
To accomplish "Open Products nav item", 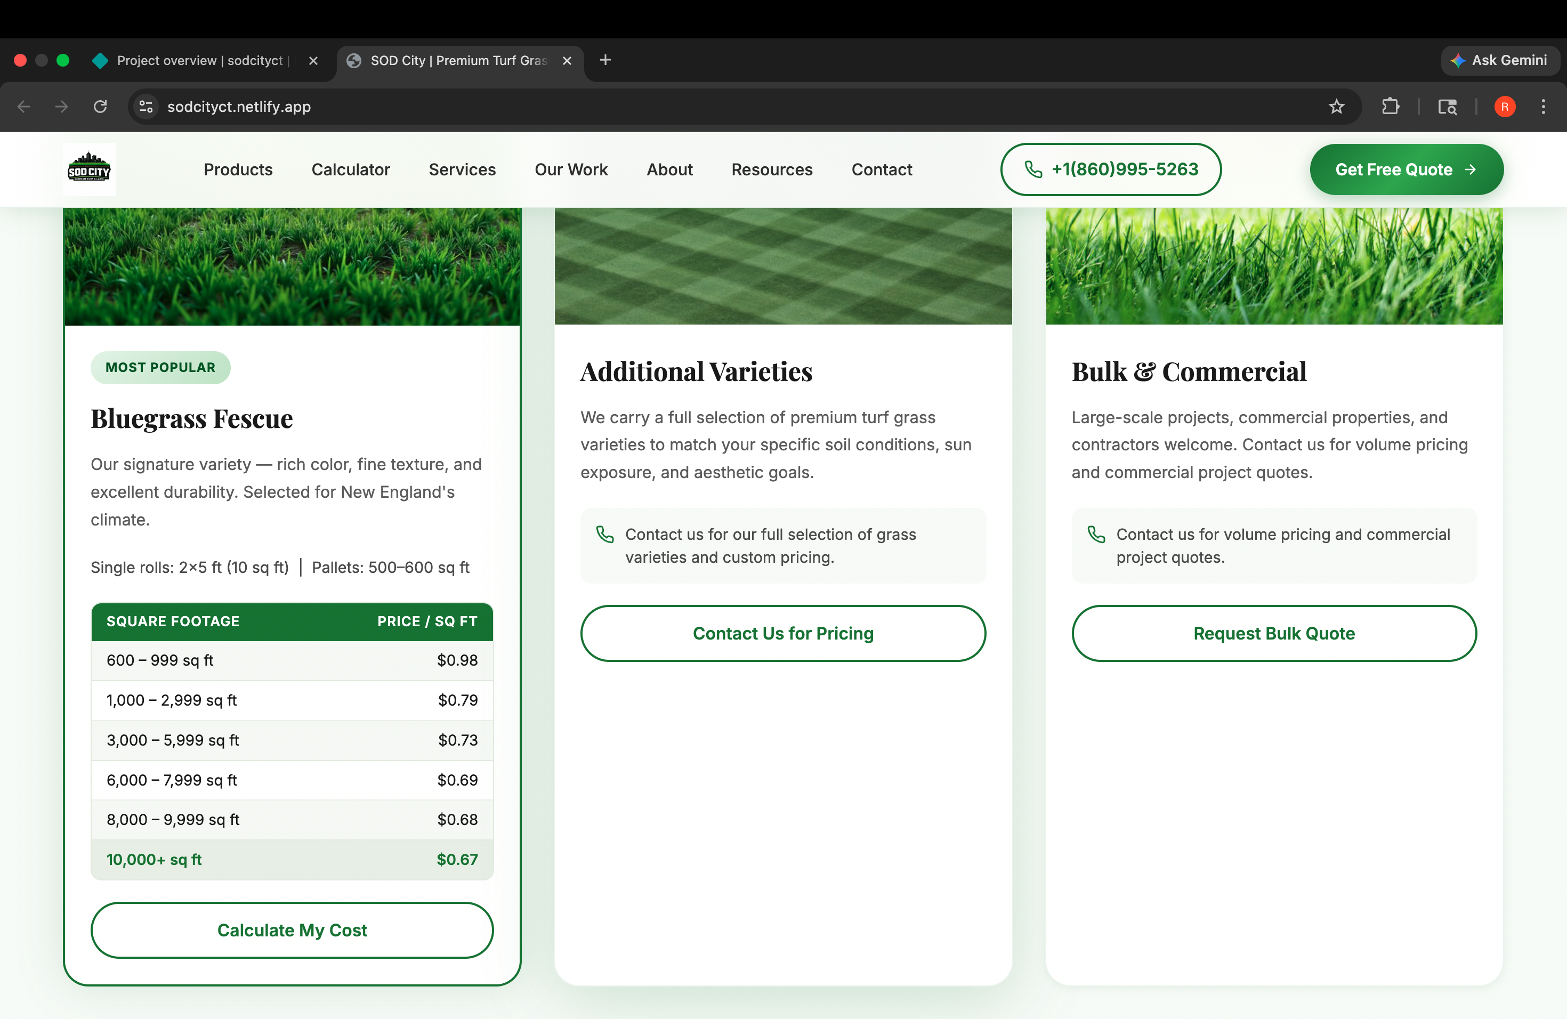I will tap(238, 170).
